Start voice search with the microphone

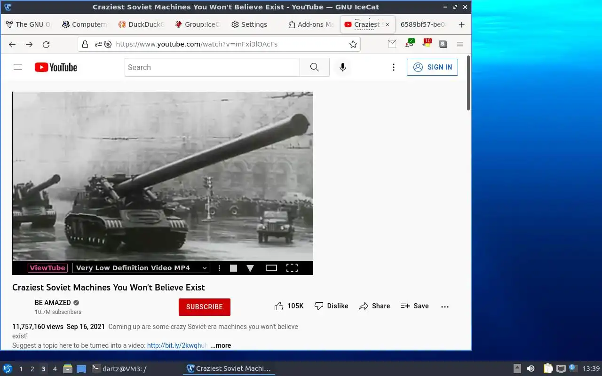click(x=343, y=67)
